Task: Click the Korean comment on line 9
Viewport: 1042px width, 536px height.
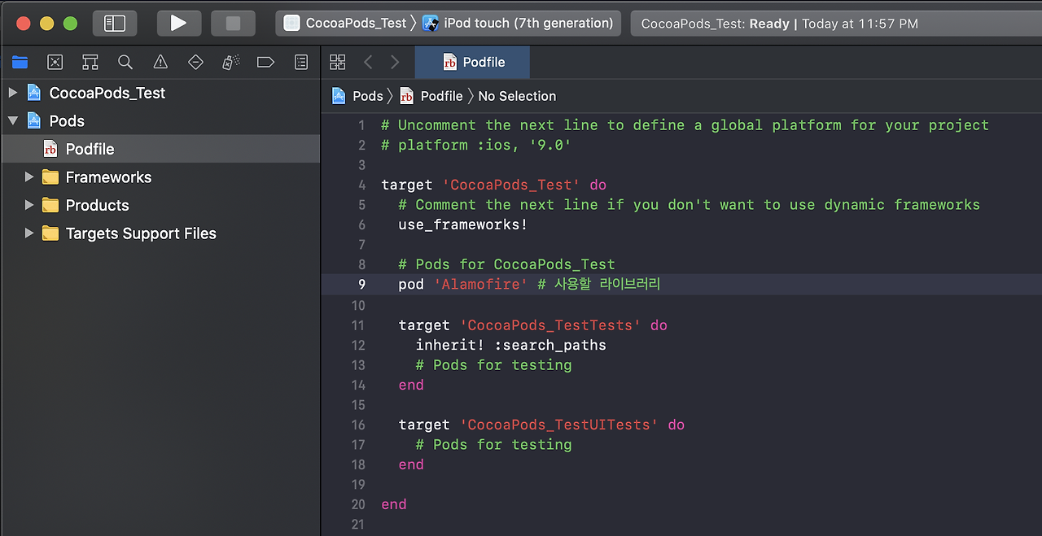Action: (599, 285)
